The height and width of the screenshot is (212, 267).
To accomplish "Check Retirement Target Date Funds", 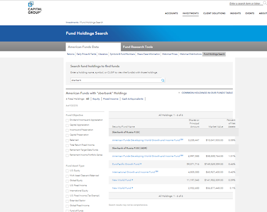I will 67,150.
